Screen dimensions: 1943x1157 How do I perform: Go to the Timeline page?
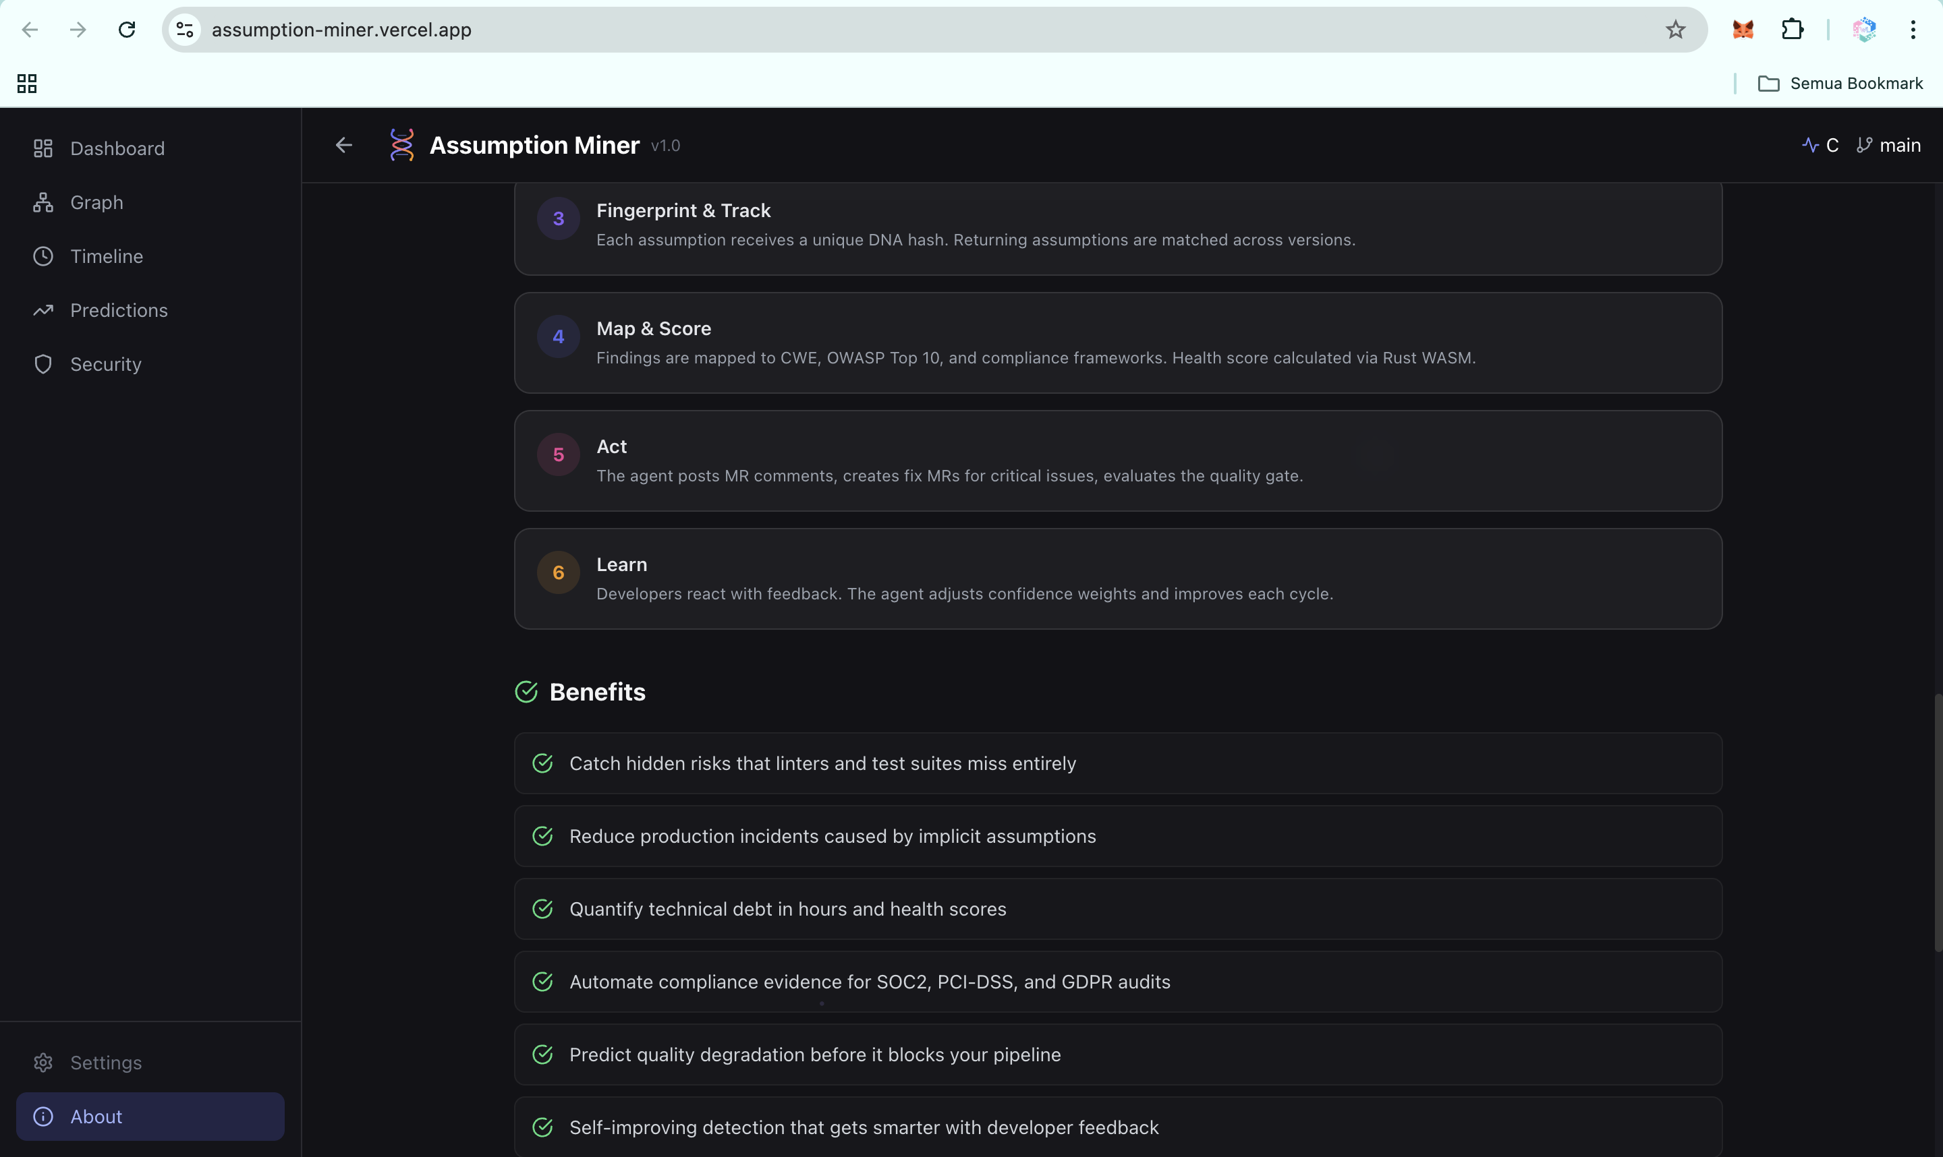(x=106, y=256)
